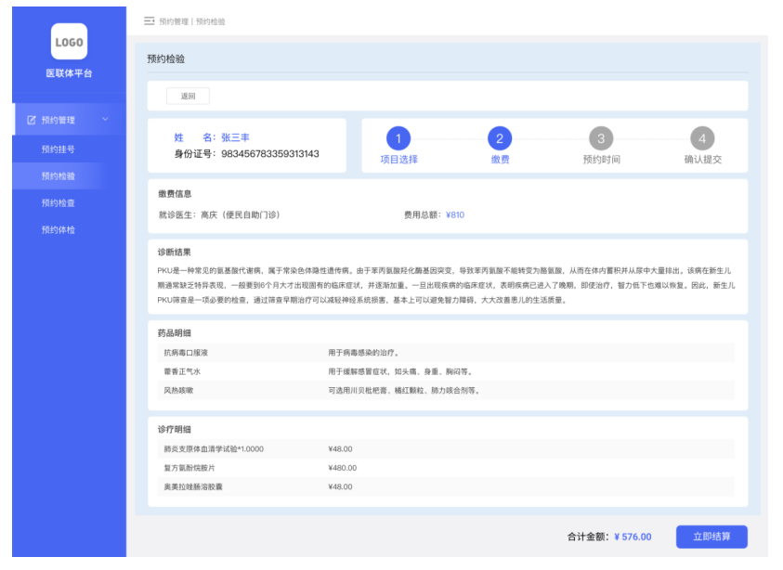783x570 pixels.
Task: Click step 1 circle 项目选择
Action: click(398, 139)
